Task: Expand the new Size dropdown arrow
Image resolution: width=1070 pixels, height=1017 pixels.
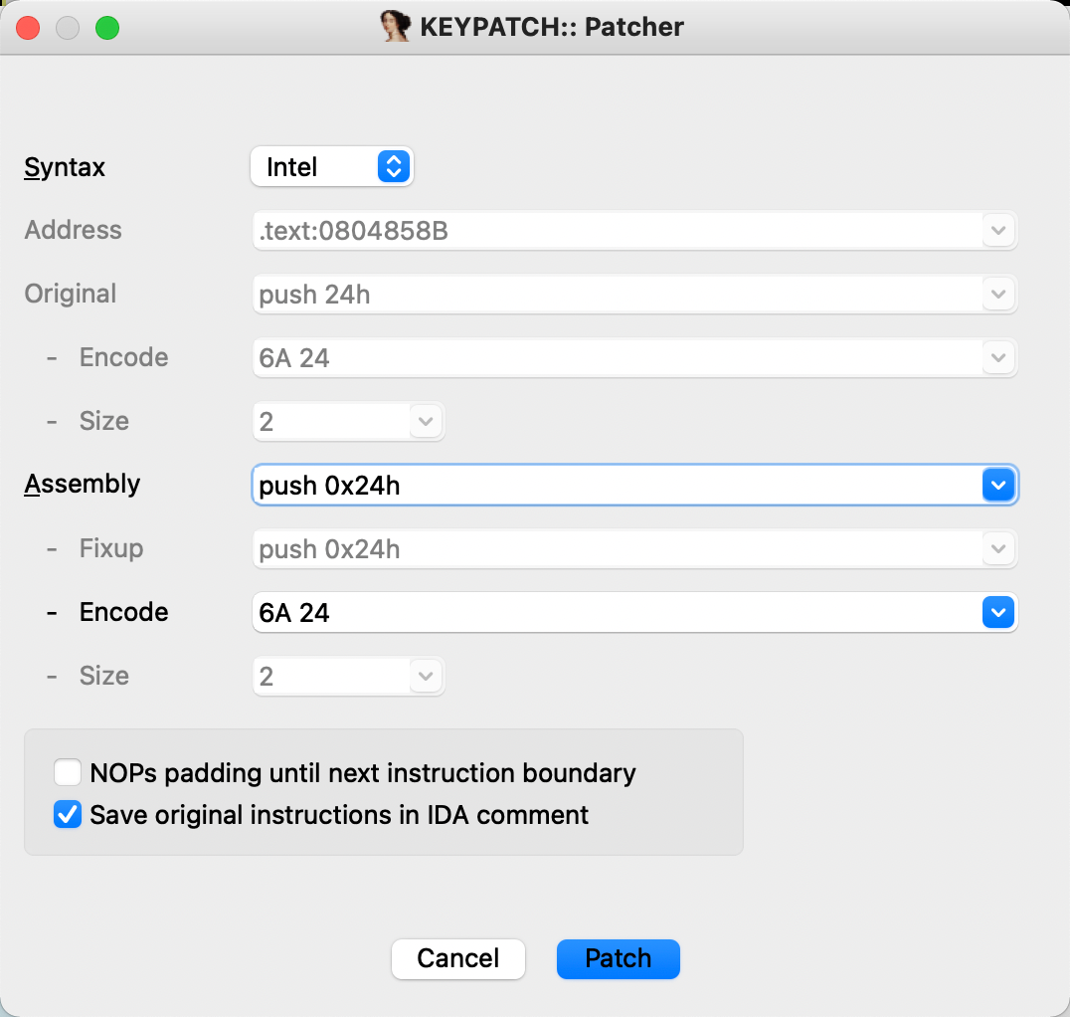Action: pos(426,677)
